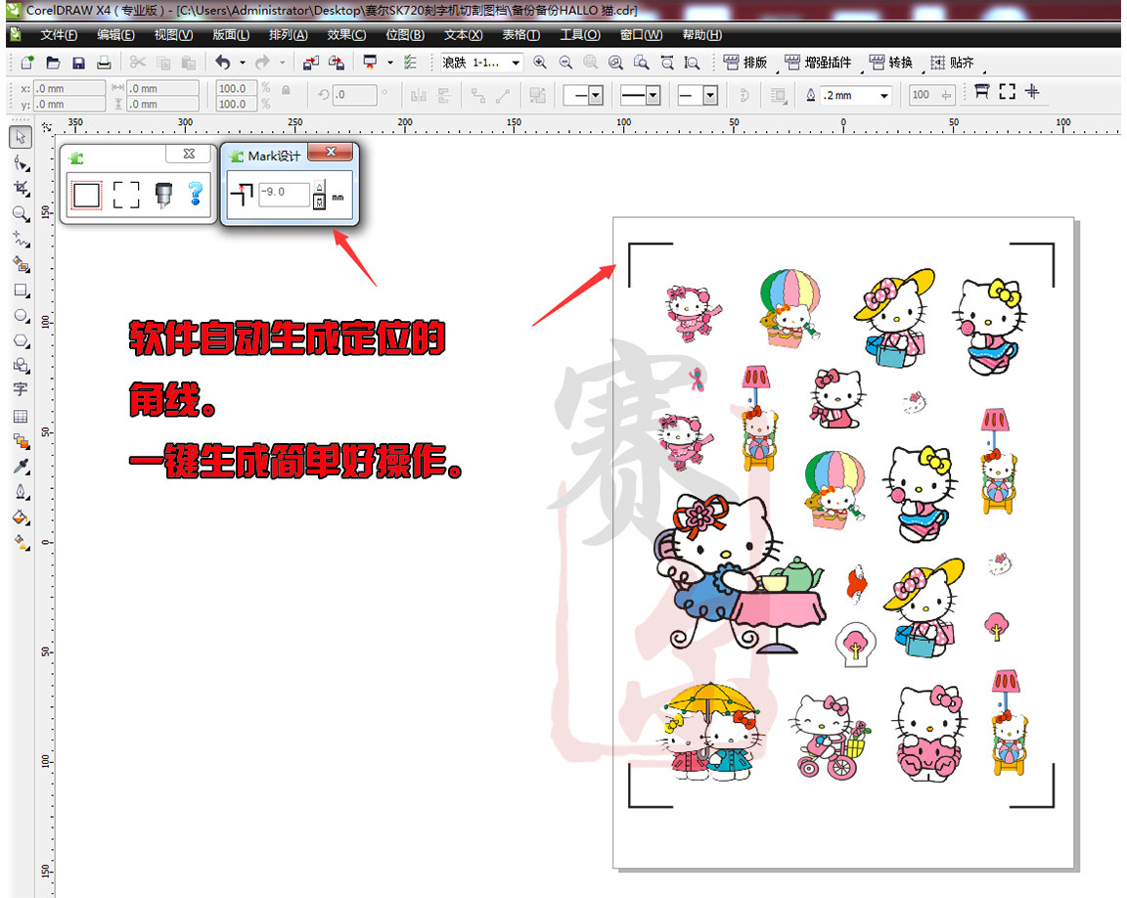Select the Pick tool in toolbox
Viewport: 1127px width, 898px height.
[21, 137]
